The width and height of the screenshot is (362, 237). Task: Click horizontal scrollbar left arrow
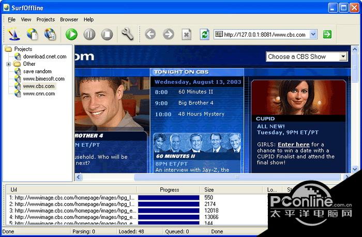[79, 177]
